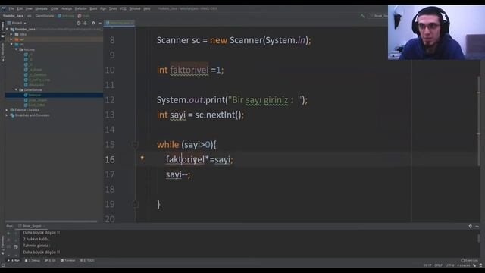Open the Navigate menu
The width and height of the screenshot is (485, 273).
[x=41, y=8]
